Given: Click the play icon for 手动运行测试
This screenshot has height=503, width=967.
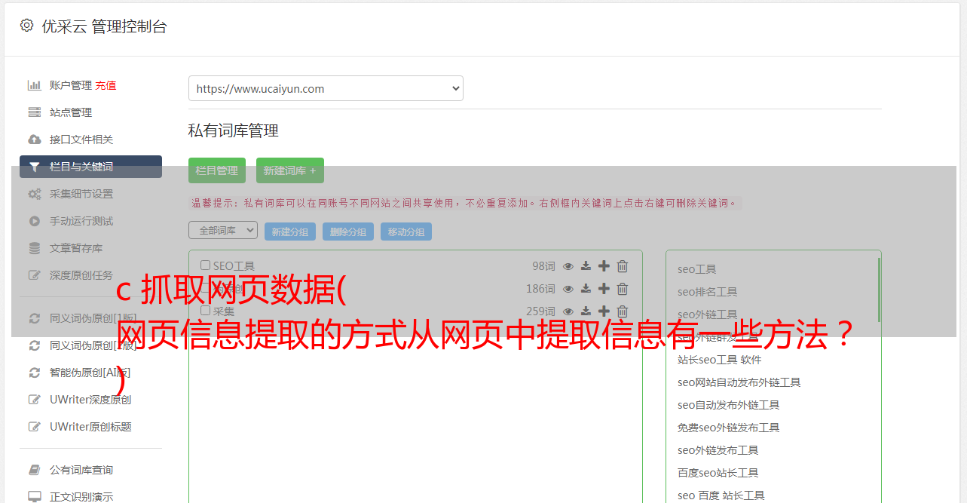Looking at the screenshot, I should point(35,221).
